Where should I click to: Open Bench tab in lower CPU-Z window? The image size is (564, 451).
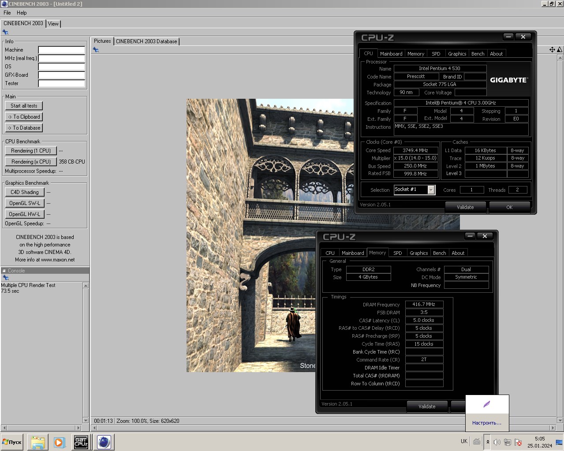tap(440, 253)
